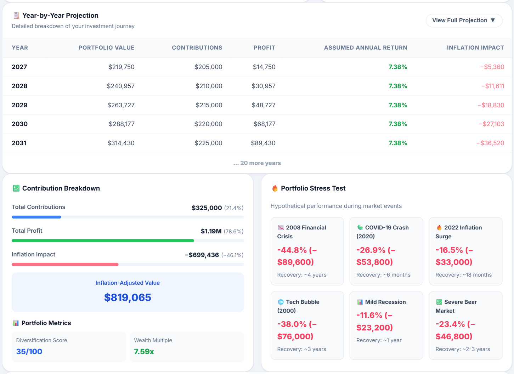Click the $263,727 portfolio value cell
The width and height of the screenshot is (514, 374).
click(x=121, y=105)
